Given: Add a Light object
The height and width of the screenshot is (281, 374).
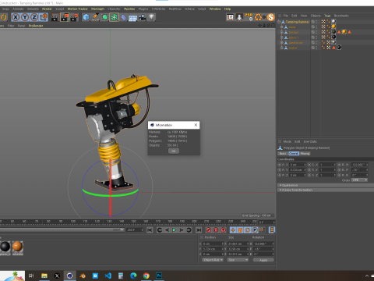Looking at the screenshot, I should [x=151, y=17].
